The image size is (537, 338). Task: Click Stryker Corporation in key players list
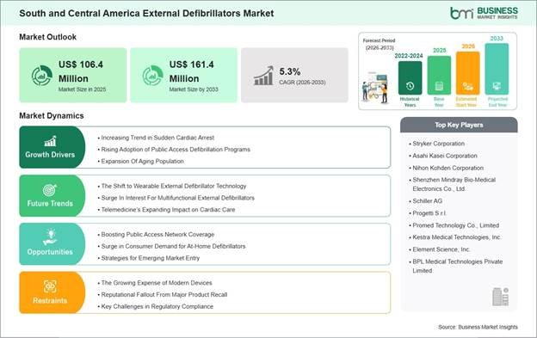pos(438,144)
